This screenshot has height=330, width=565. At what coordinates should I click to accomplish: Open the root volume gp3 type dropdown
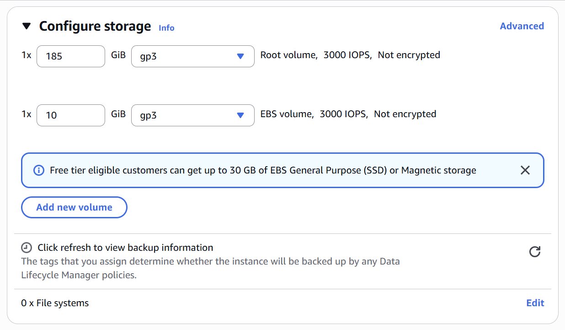(192, 56)
